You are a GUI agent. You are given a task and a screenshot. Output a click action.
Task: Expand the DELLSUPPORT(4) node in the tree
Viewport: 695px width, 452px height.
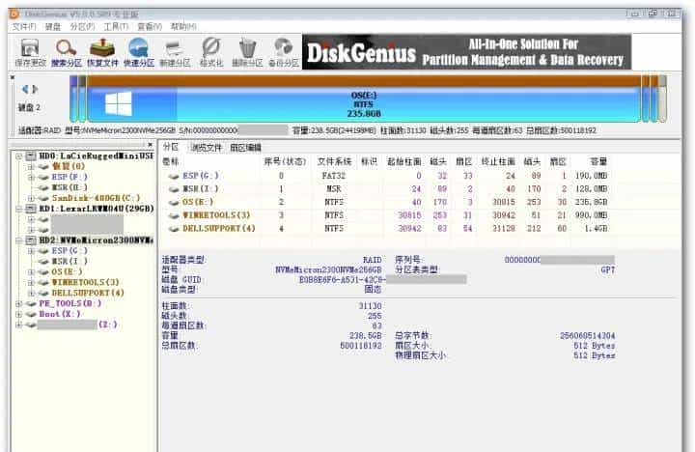tap(31, 293)
